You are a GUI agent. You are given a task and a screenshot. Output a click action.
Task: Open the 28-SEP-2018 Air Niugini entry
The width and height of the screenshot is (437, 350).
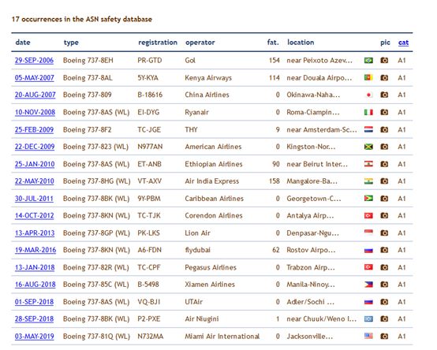tap(34, 319)
